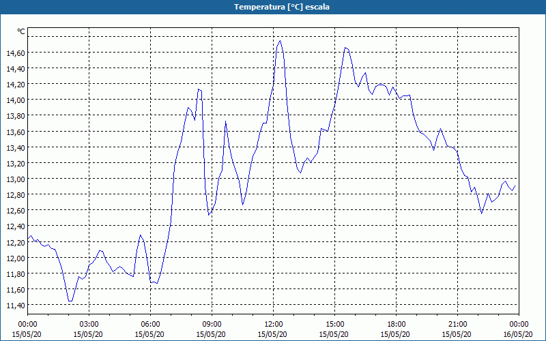Click the 11,60 y-axis value
Screen dimensions: 546x341
[x=16, y=289]
